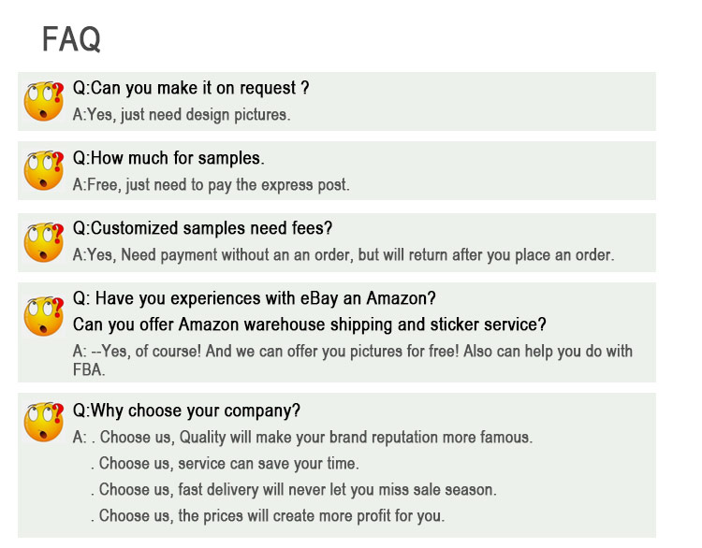Open the "Customized samples need fees?" question
Viewport: 702px width, 548px height.
pyautogui.click(x=202, y=228)
